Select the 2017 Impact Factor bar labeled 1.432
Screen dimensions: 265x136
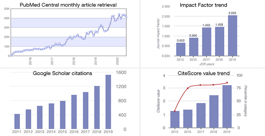point(206,42)
